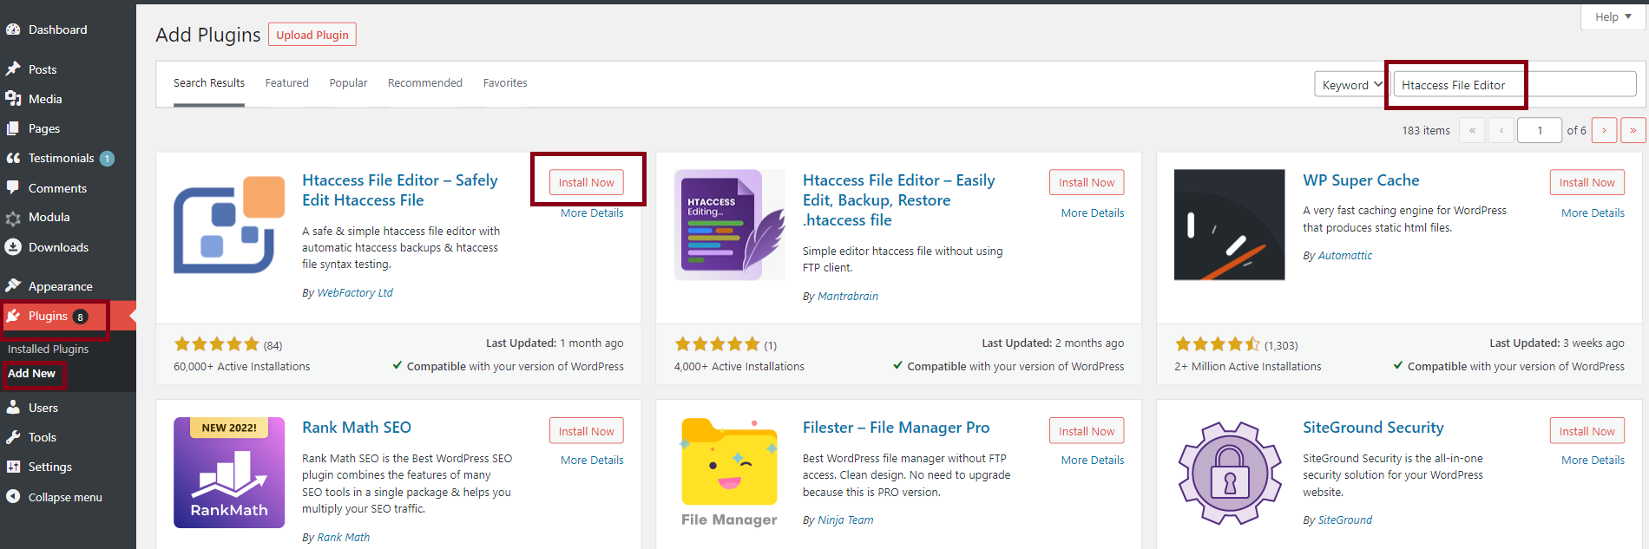Click the Media icon in sidebar

tap(13, 99)
